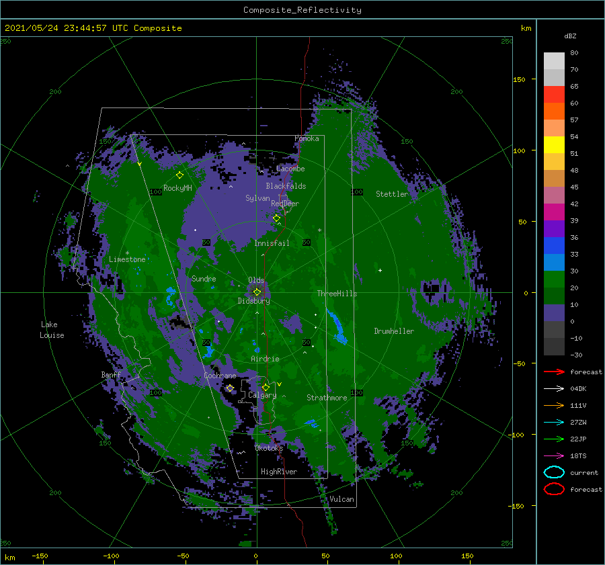Click the Composite_Reflectivity title text
605x565 pixels.
302,10
